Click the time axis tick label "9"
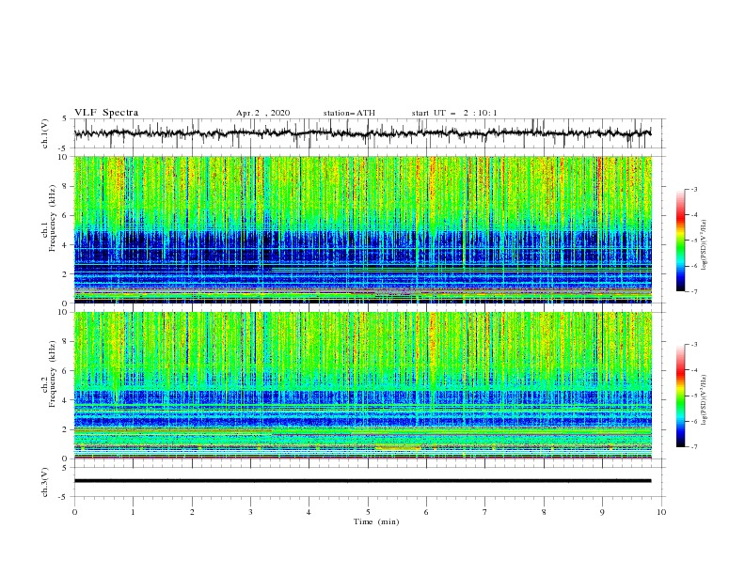745x575 pixels. pos(602,512)
